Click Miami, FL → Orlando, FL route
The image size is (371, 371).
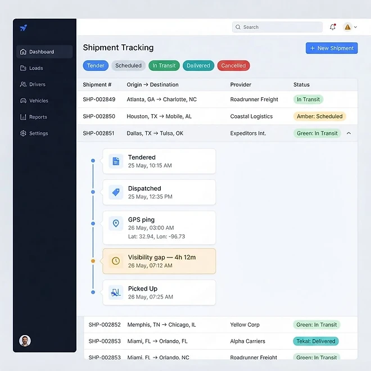coord(157,341)
